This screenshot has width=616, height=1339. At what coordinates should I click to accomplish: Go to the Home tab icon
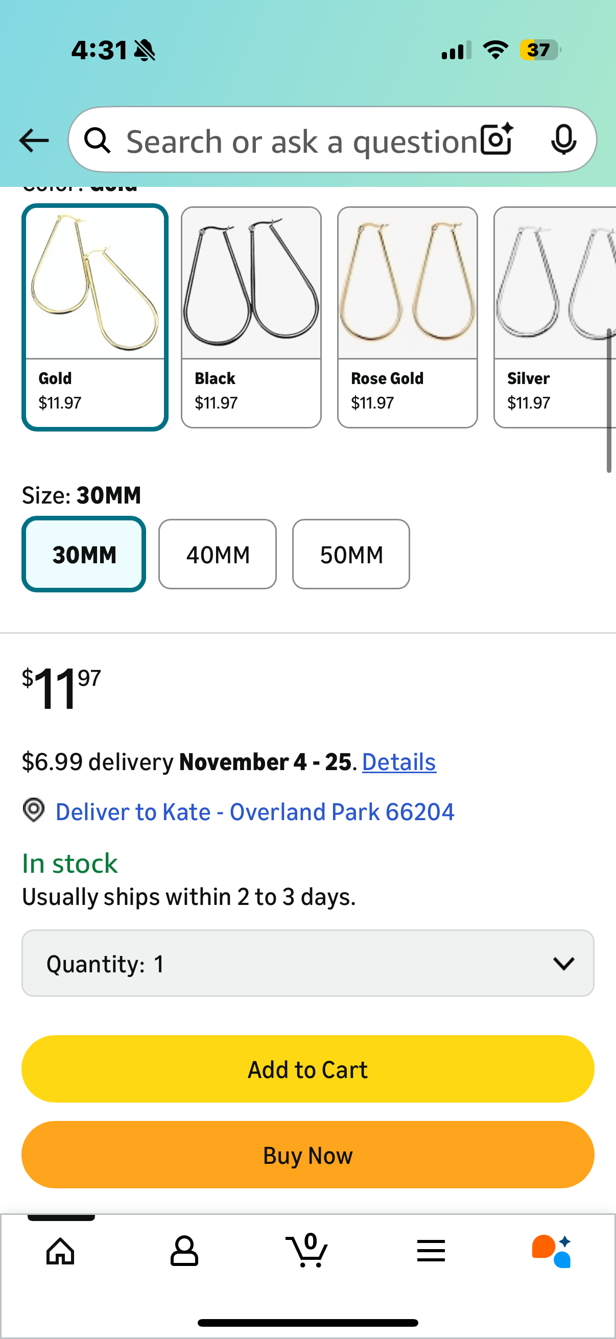[60, 1250]
